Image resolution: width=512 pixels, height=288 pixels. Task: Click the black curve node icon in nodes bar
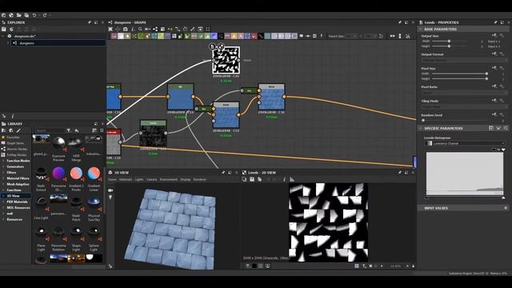click(x=261, y=36)
